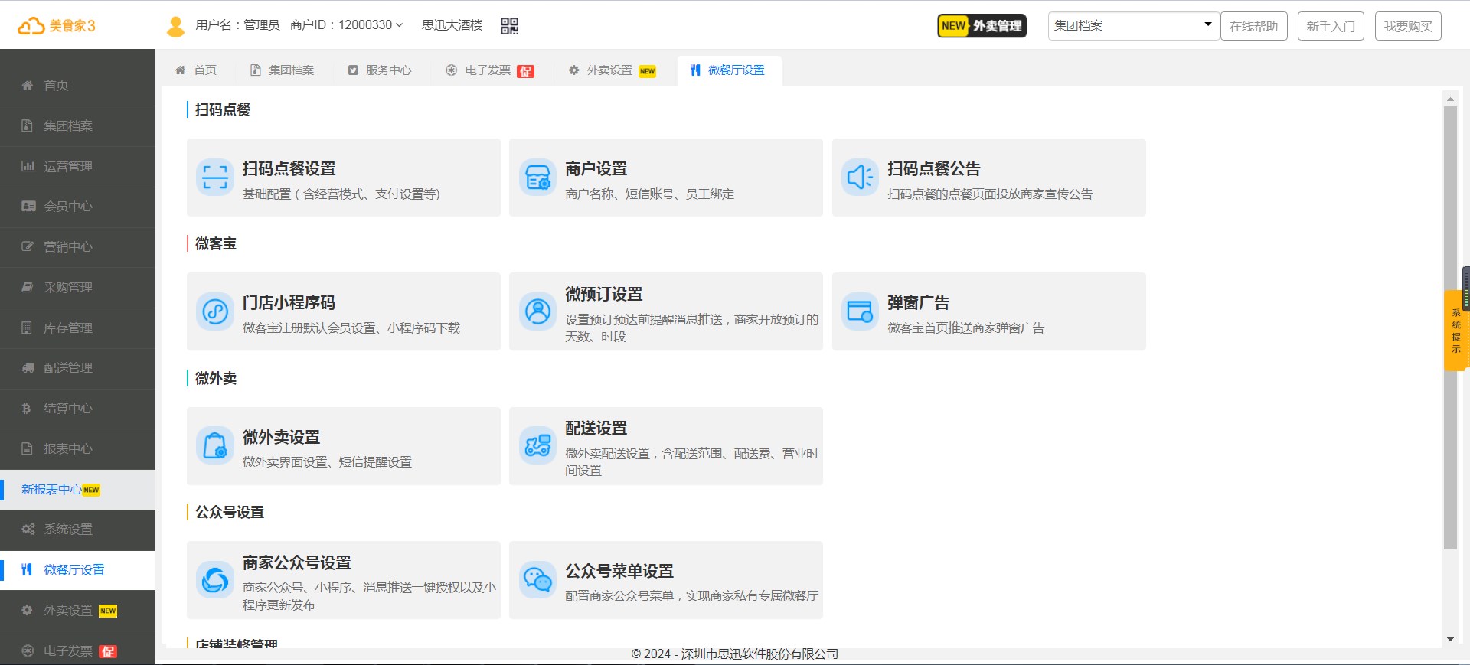Click the 在线帮助 button
Viewport: 1470px width, 665px height.
(1253, 26)
